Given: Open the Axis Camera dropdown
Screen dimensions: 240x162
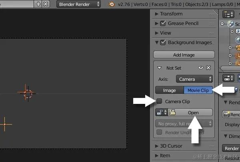Looking at the screenshot, I should point(194,79).
